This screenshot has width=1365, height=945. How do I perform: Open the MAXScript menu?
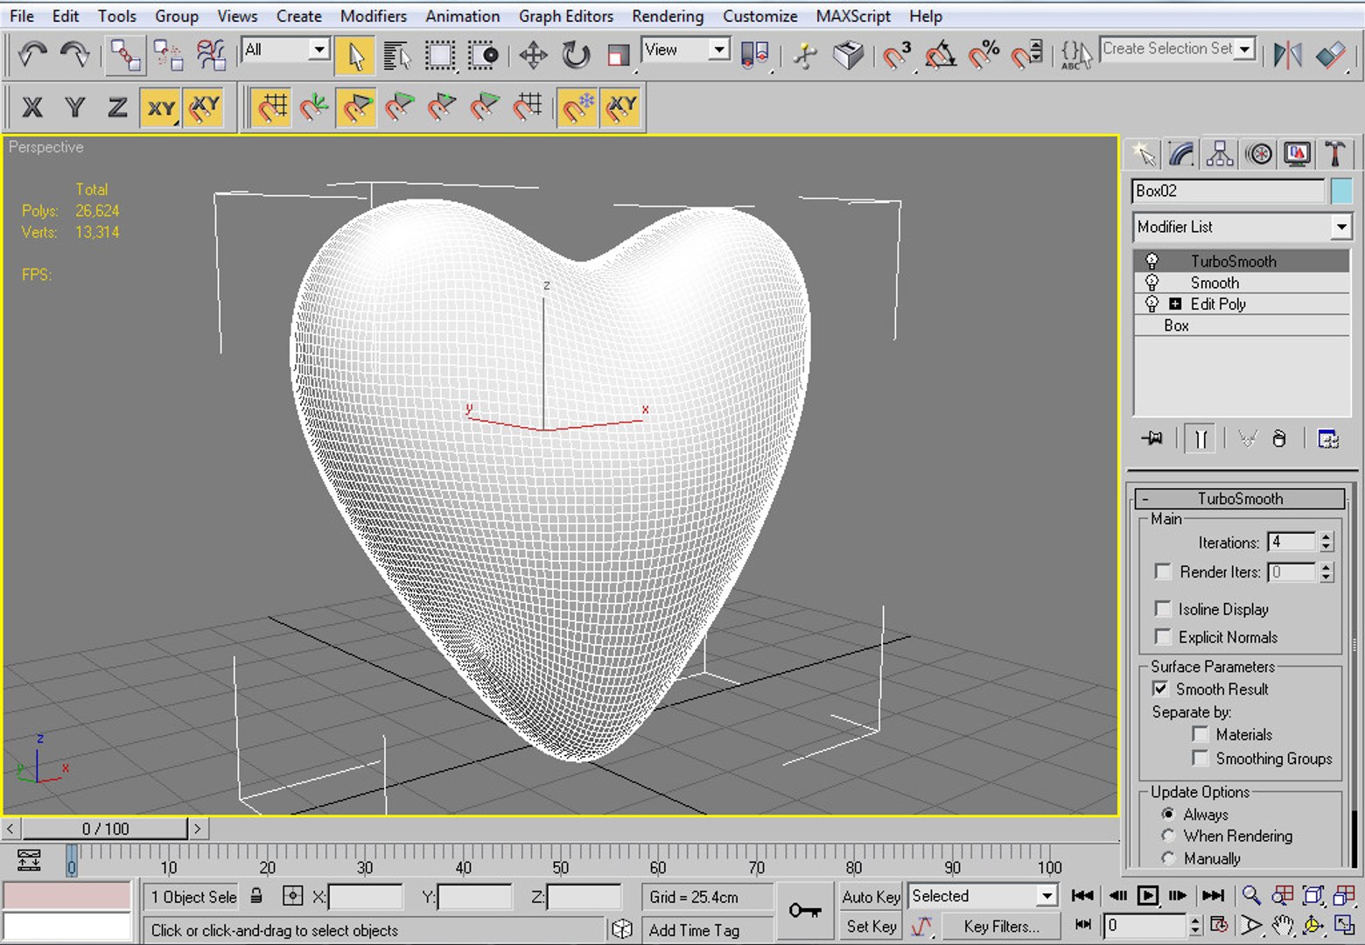pyautogui.click(x=853, y=16)
